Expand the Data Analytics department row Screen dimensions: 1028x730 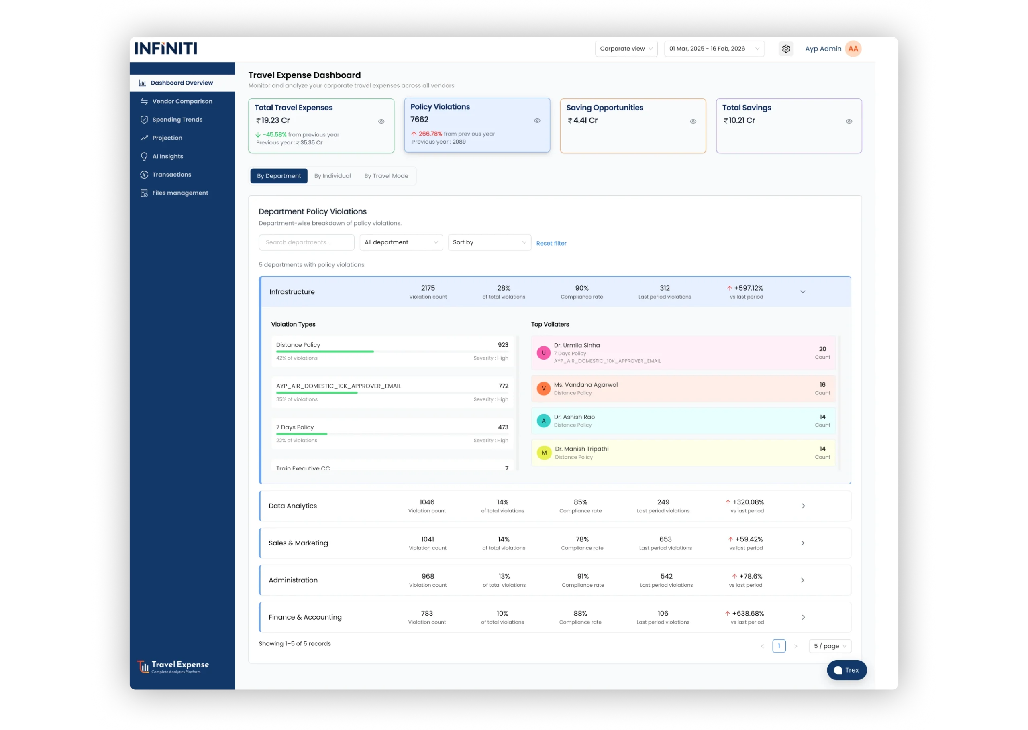tap(803, 506)
